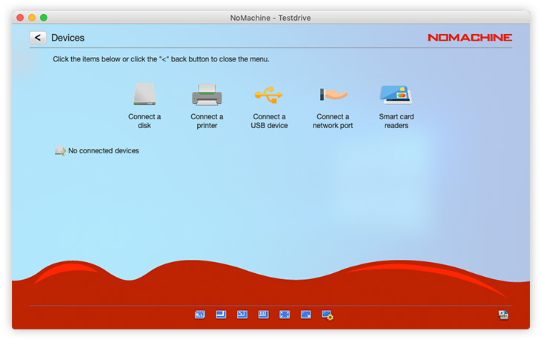The width and height of the screenshot is (541, 339).
Task: Open display settings via monitor-with-gear icon
Action: pos(328,315)
